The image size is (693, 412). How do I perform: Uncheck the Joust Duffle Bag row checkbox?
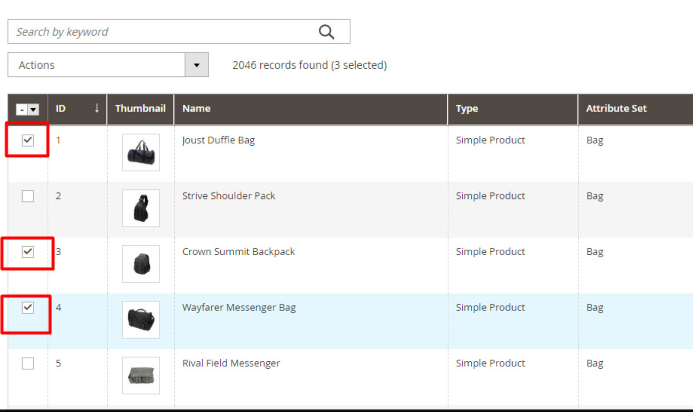click(28, 141)
